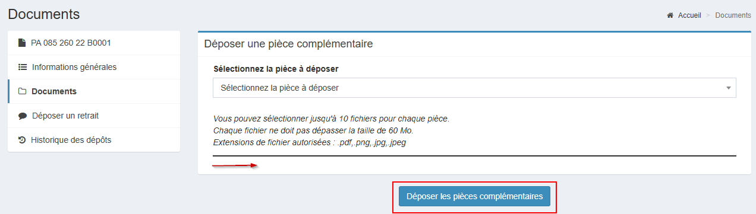Click the file icon beside PA 085 260 22 B0001
756x214 pixels.
pyautogui.click(x=22, y=43)
